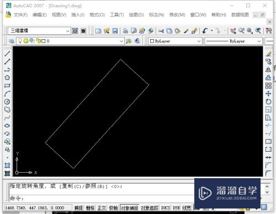Open the 帮助(H) menu
276x214 pixels.
pos(219,15)
